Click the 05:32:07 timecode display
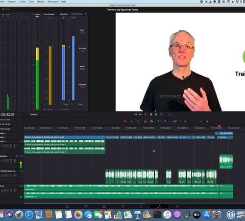The height and width of the screenshot is (221, 245). [x=7, y=114]
